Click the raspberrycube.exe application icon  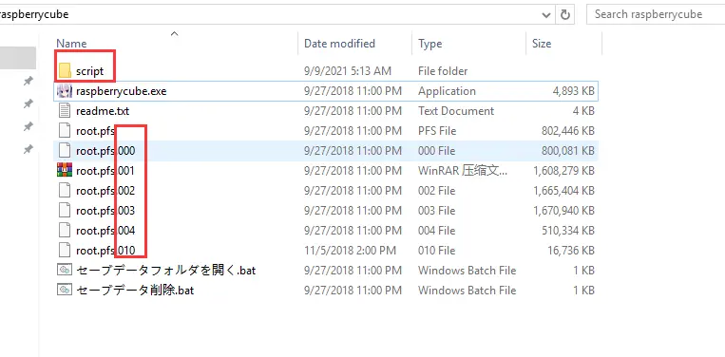pos(65,91)
